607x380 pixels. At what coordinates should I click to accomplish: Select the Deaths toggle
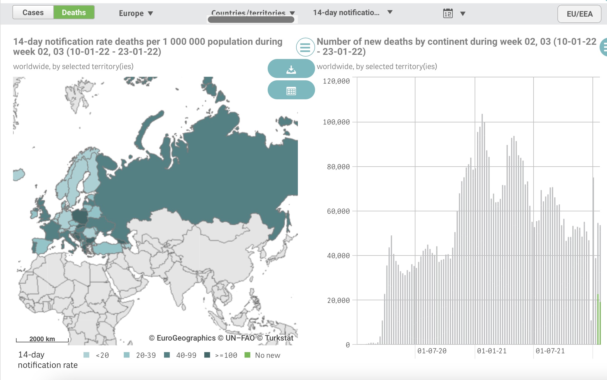[x=74, y=12]
